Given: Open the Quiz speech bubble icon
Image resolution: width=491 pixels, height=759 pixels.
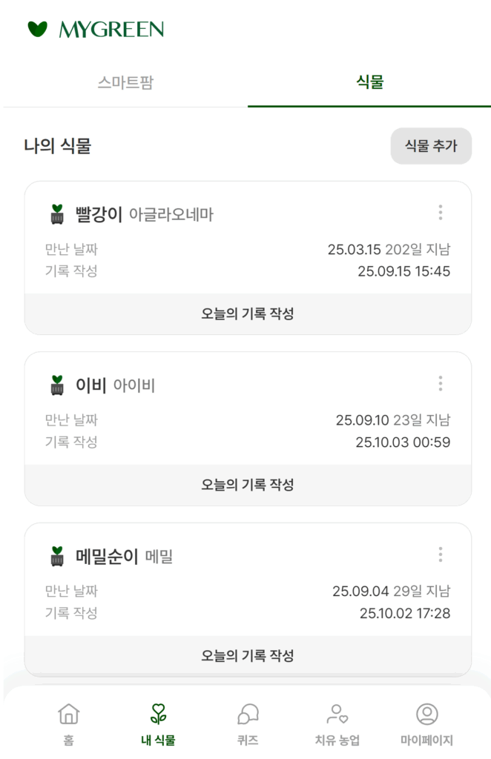Looking at the screenshot, I should coord(248,714).
